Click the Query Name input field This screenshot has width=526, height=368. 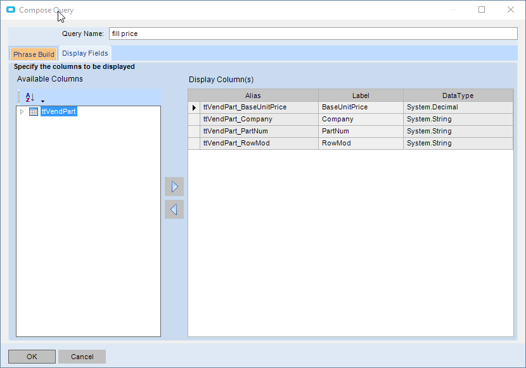coord(313,34)
